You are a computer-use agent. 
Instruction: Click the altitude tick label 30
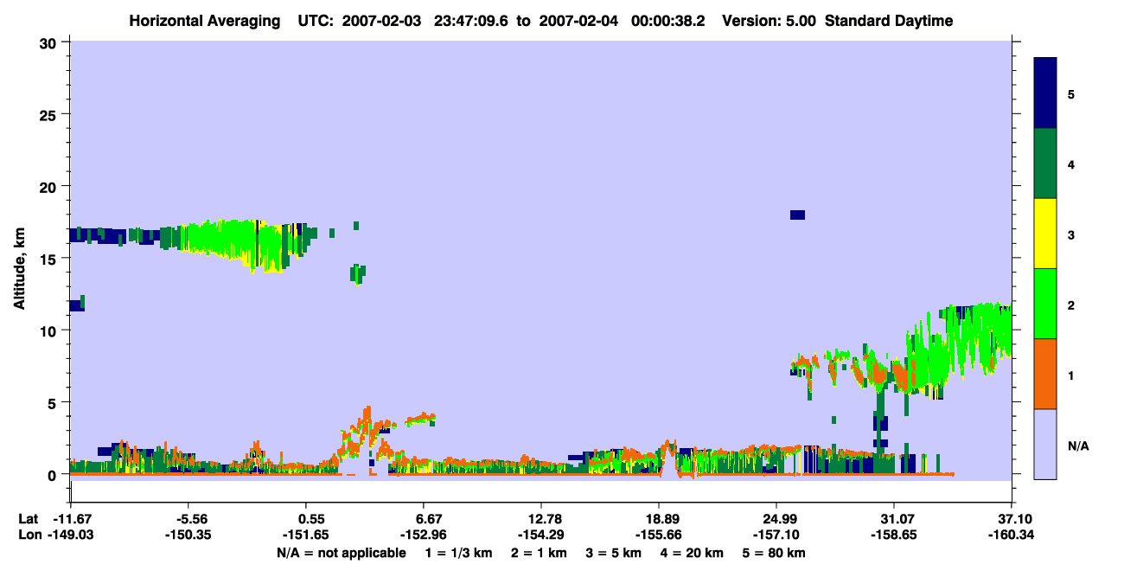click(49, 42)
